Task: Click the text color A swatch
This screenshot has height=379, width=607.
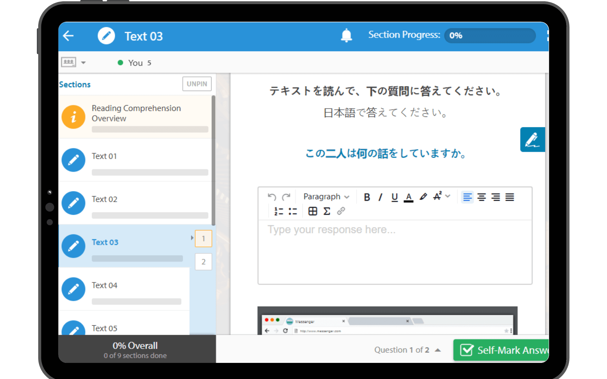Action: click(x=408, y=197)
